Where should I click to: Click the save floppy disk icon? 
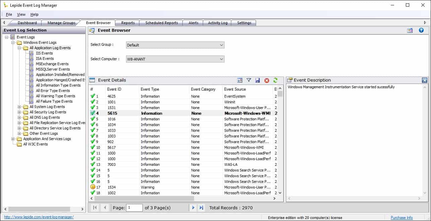(258, 80)
